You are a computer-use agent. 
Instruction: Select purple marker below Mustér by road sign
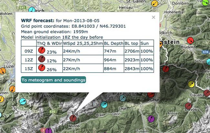click(x=48, y=130)
